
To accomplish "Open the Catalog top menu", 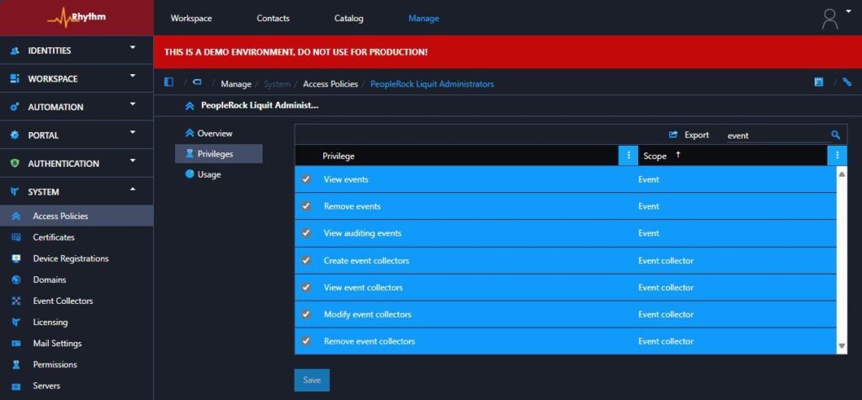I will tap(349, 19).
